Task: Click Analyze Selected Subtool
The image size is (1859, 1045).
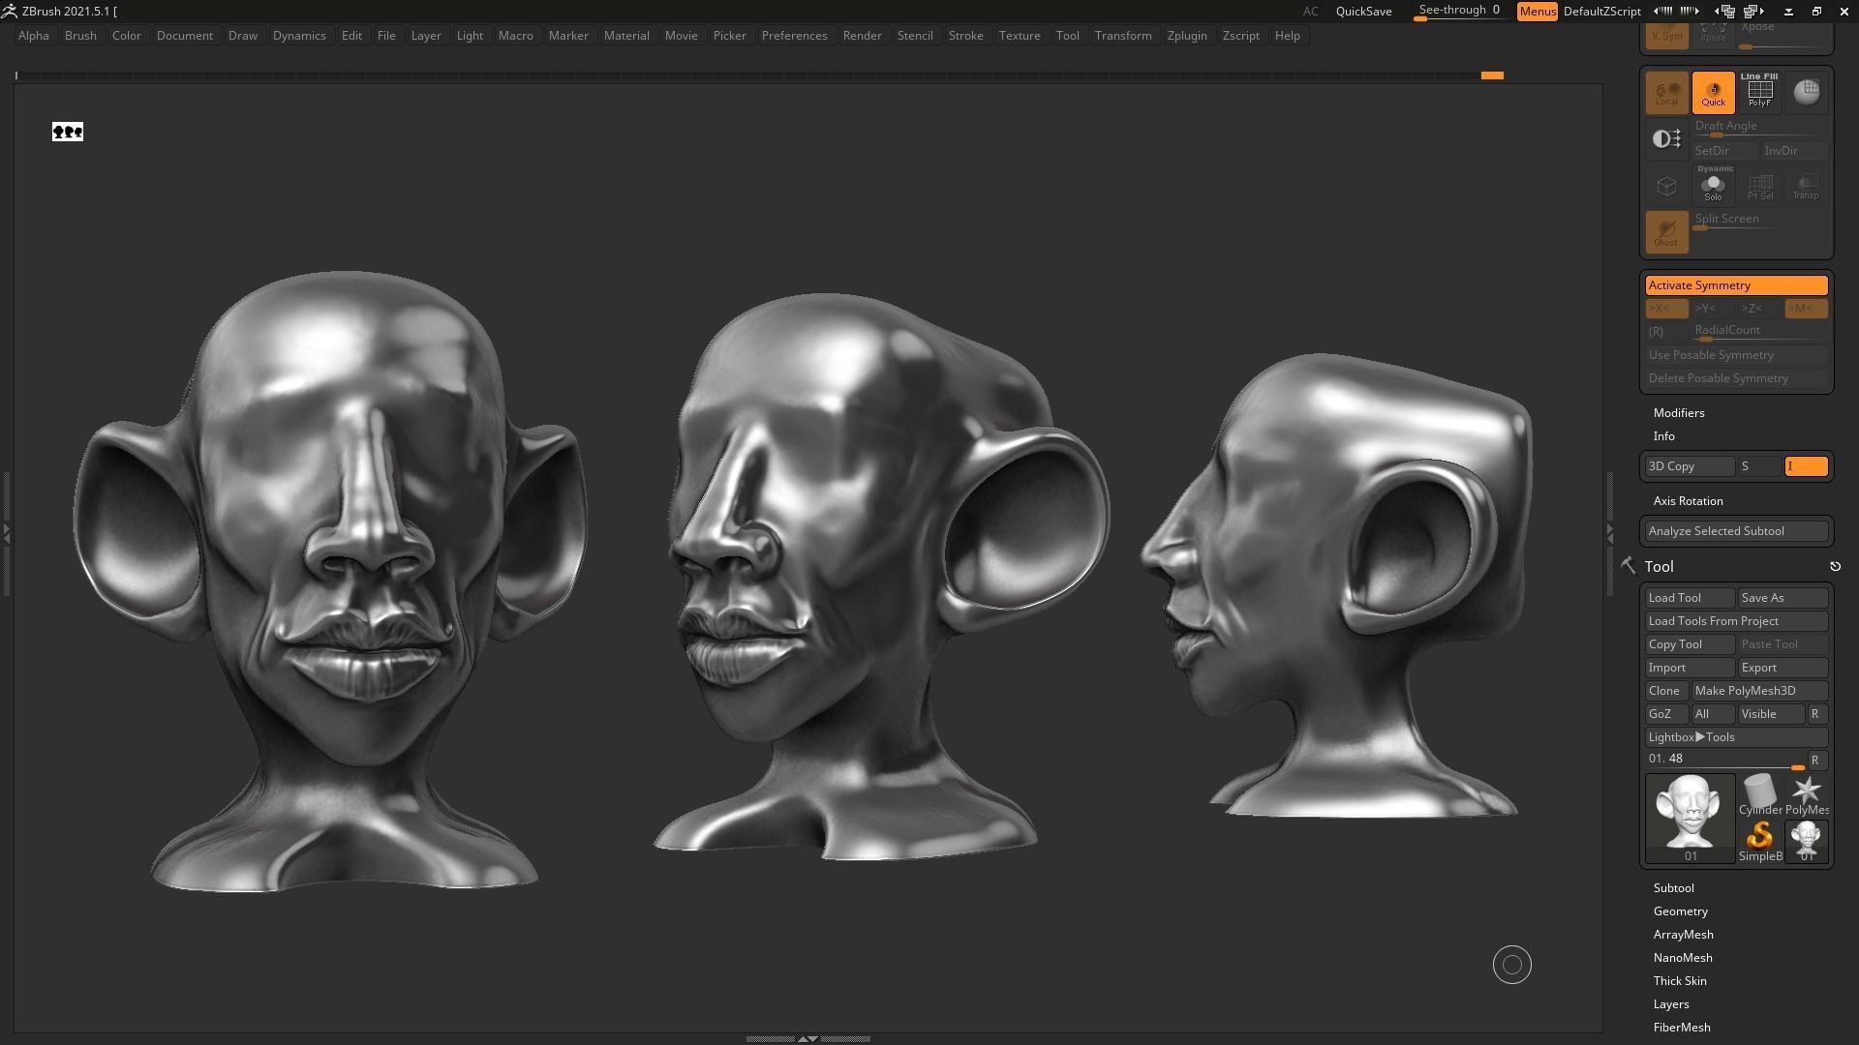Action: click(x=1736, y=531)
